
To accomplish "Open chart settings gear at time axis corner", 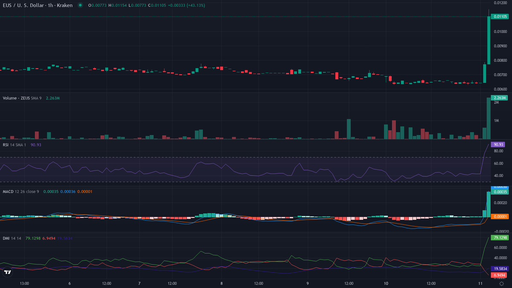I will click(x=501, y=283).
